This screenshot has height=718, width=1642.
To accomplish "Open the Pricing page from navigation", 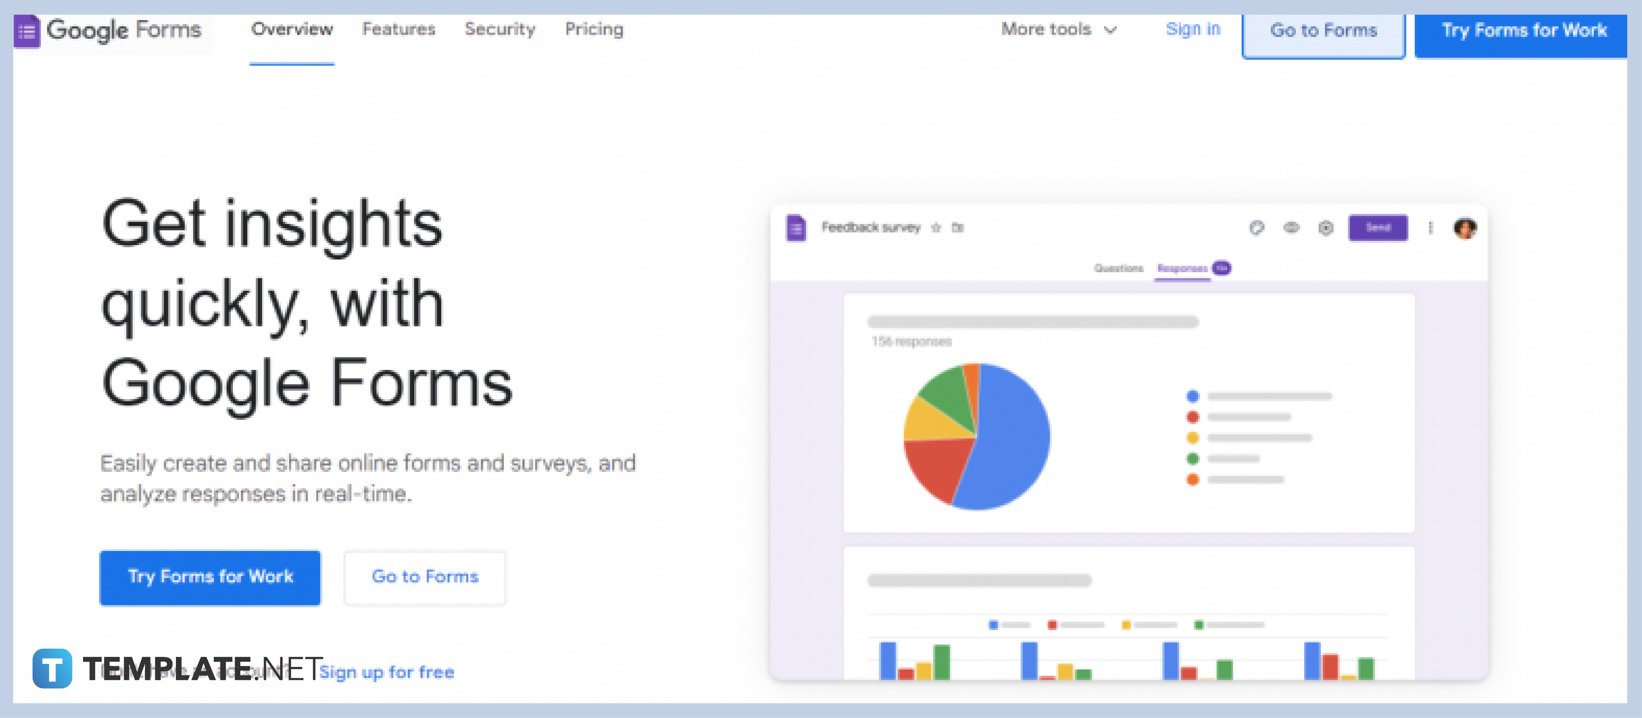I will pyautogui.click(x=594, y=29).
